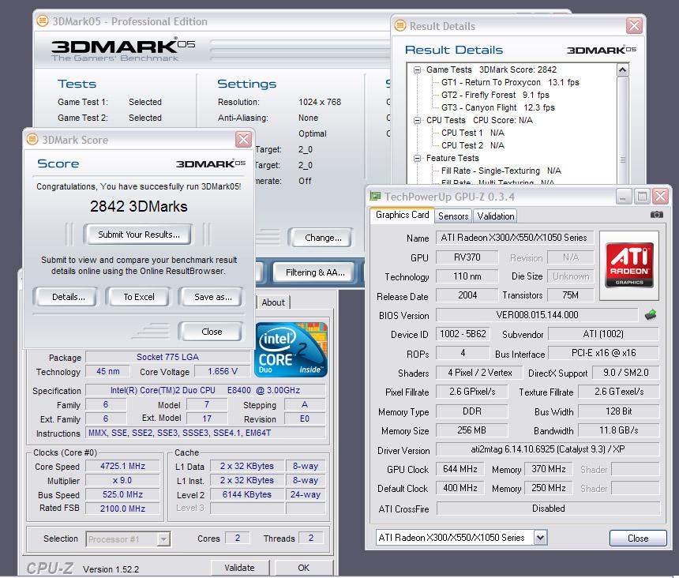Click the GPU Clock 644 MHz field
The width and height of the screenshot is (679, 578).
tap(460, 469)
